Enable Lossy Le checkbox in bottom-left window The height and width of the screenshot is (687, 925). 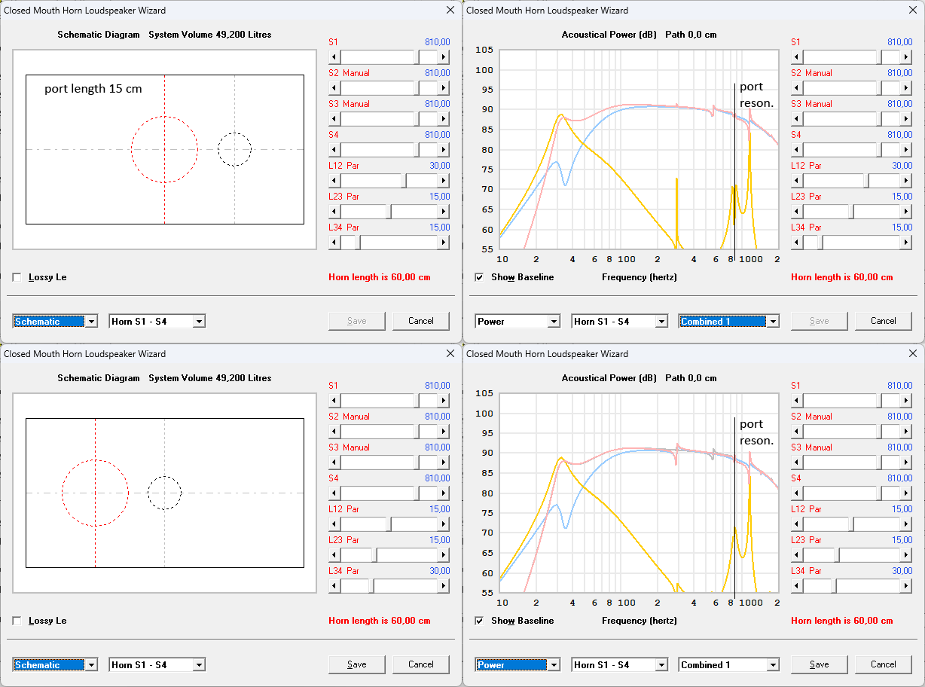click(x=17, y=621)
